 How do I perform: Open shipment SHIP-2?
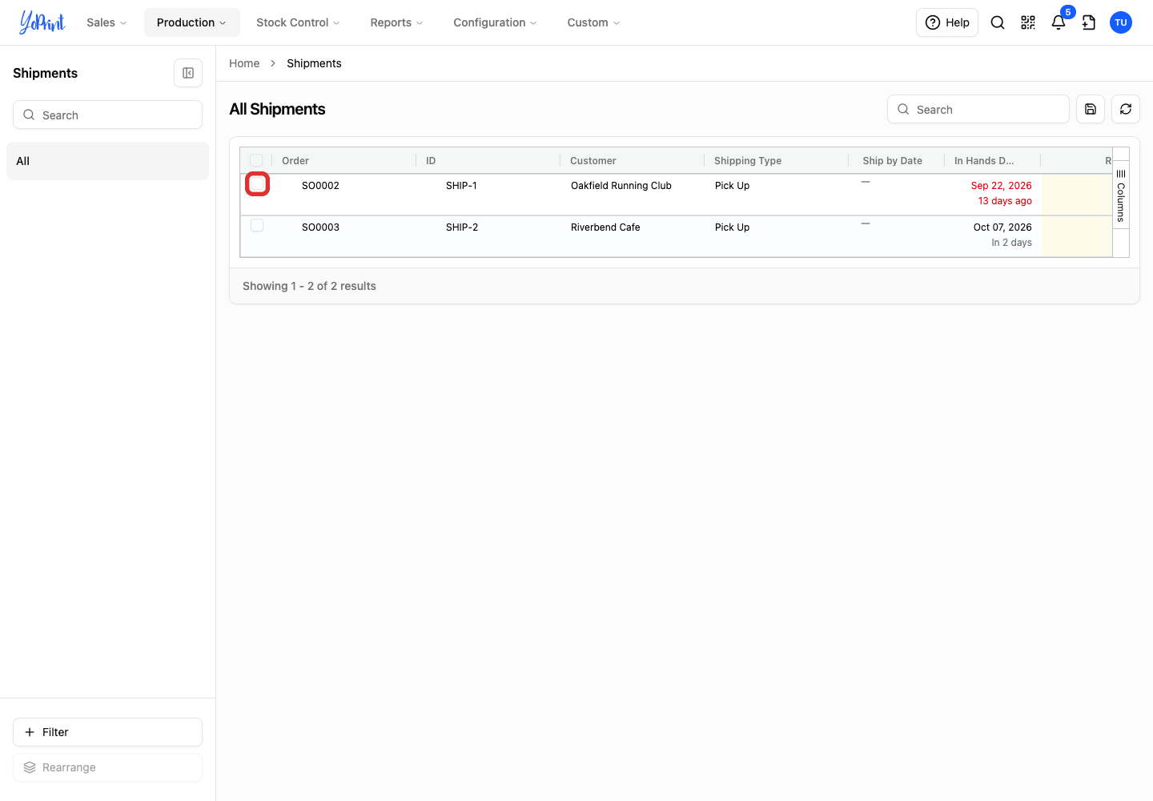[x=462, y=227]
